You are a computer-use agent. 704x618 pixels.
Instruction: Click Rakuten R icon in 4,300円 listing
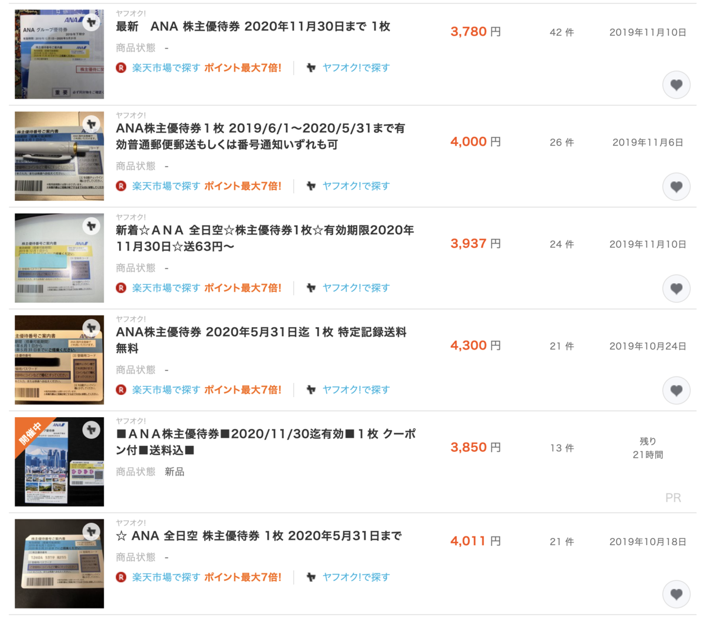[x=121, y=389]
